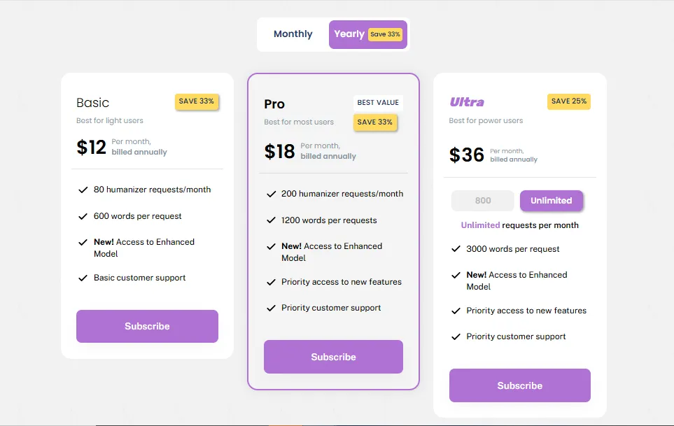Subscribe to the Pro plan
The width and height of the screenshot is (674, 426).
point(333,357)
